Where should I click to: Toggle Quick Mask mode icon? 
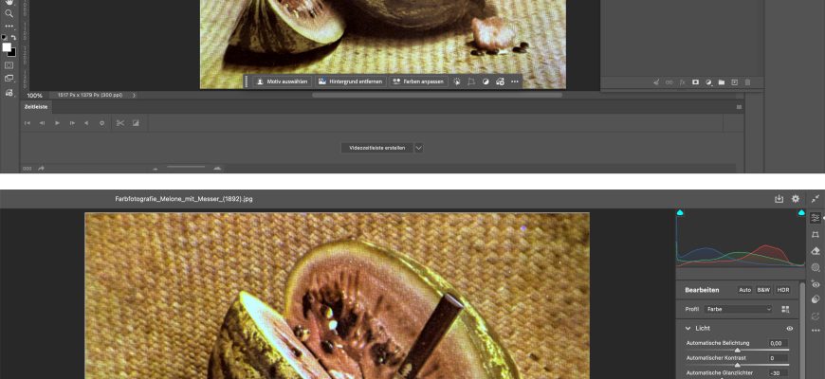click(x=9, y=65)
